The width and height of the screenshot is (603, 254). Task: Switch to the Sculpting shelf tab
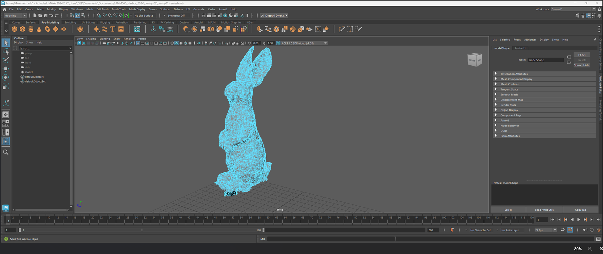(x=70, y=23)
